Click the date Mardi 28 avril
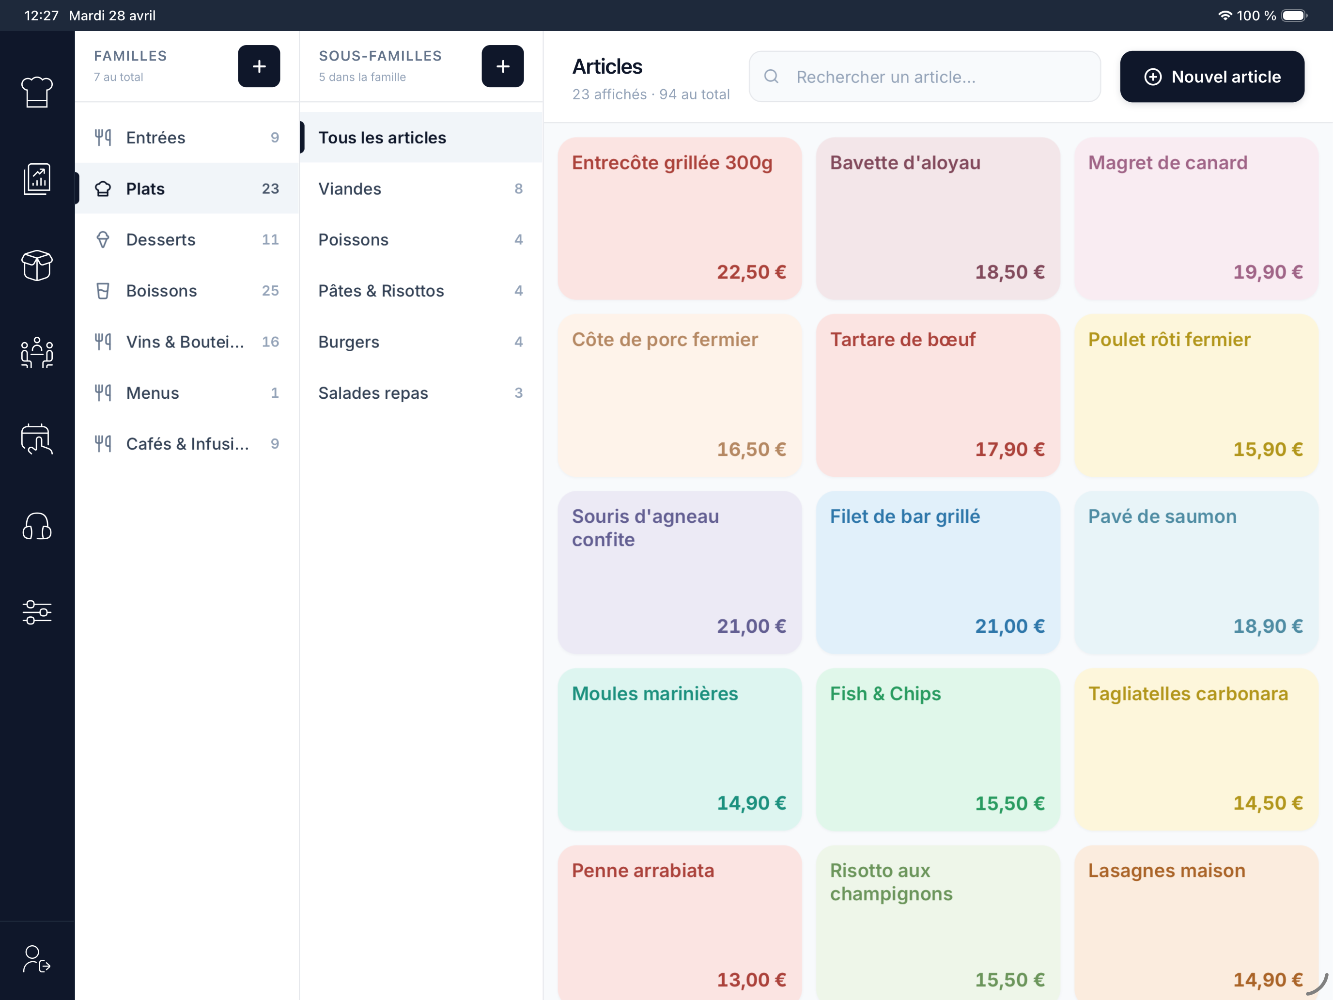The width and height of the screenshot is (1333, 1000). pyautogui.click(x=112, y=16)
